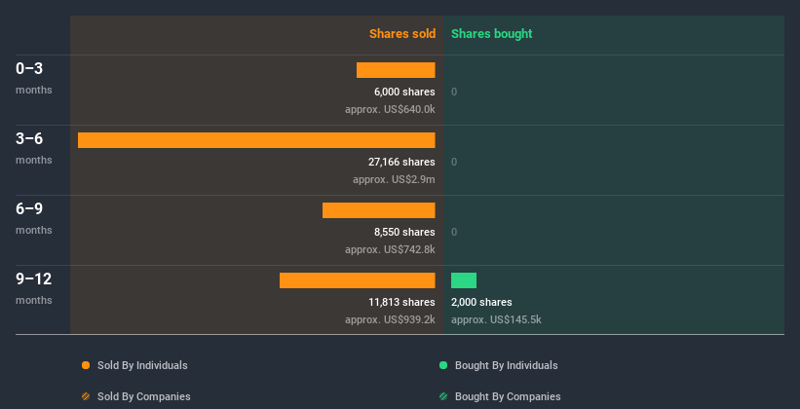
Task: Click the approx. US$640.0k value
Action: click(x=390, y=109)
